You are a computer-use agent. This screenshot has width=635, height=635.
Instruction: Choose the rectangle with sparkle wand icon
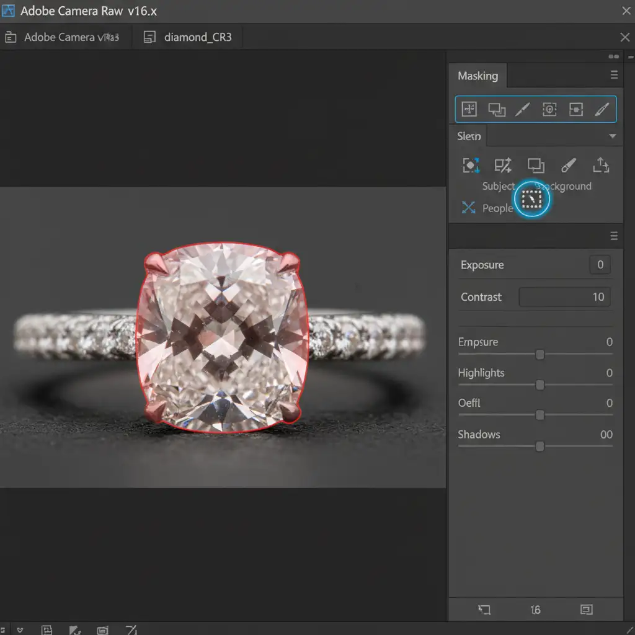pyautogui.click(x=502, y=166)
